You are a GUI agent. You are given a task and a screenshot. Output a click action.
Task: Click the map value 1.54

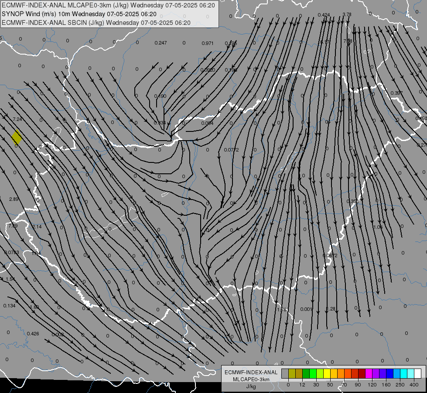tap(10, 279)
